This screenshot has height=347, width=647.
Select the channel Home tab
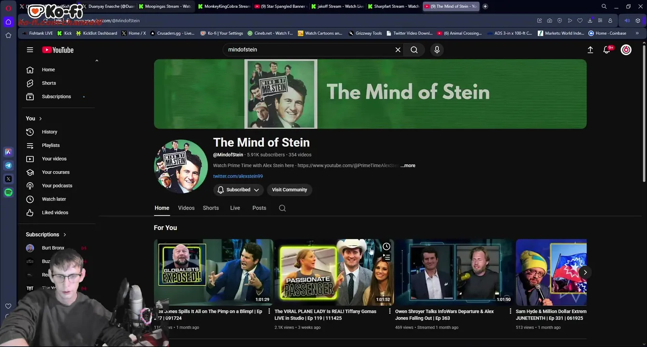(162, 208)
